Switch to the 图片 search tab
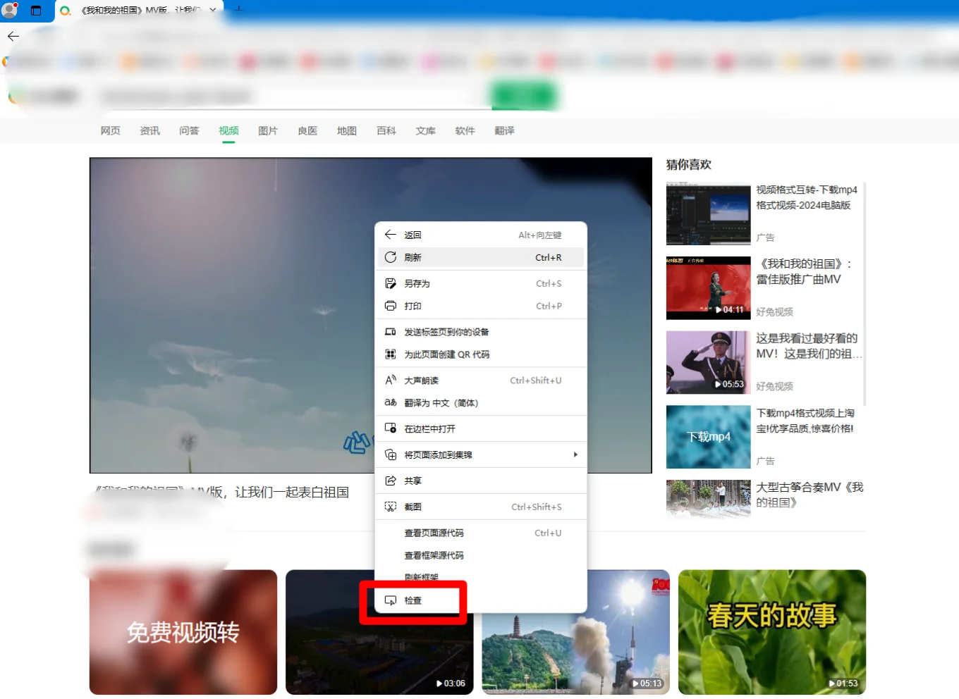Image resolution: width=959 pixels, height=699 pixels. click(268, 130)
